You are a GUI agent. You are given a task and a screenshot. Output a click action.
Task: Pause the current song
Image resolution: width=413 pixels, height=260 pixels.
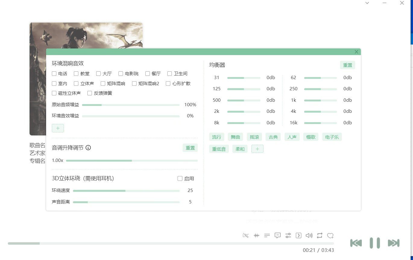tap(375, 243)
